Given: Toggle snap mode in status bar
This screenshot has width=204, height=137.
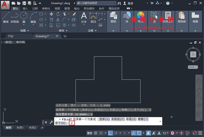Looking at the screenshot, I should point(101,133).
